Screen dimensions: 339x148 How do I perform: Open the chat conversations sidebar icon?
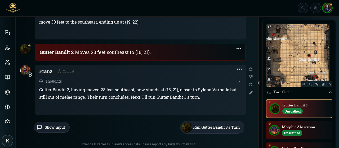click(x=7, y=33)
